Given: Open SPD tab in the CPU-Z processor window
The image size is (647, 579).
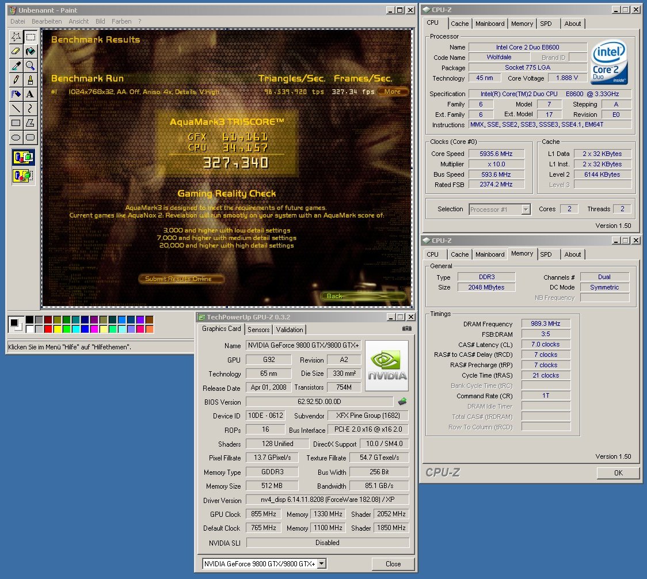Looking at the screenshot, I should click(546, 24).
